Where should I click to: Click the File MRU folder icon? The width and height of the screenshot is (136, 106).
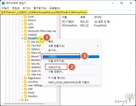(29, 42)
